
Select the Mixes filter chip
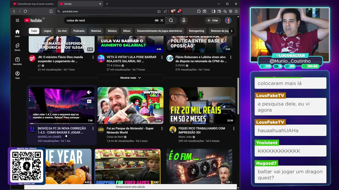pos(127,31)
